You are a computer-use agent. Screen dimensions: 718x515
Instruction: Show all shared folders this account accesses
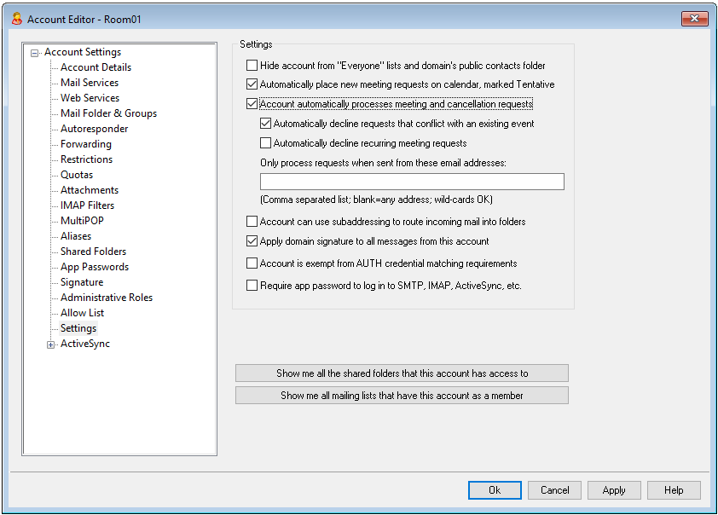pyautogui.click(x=402, y=373)
